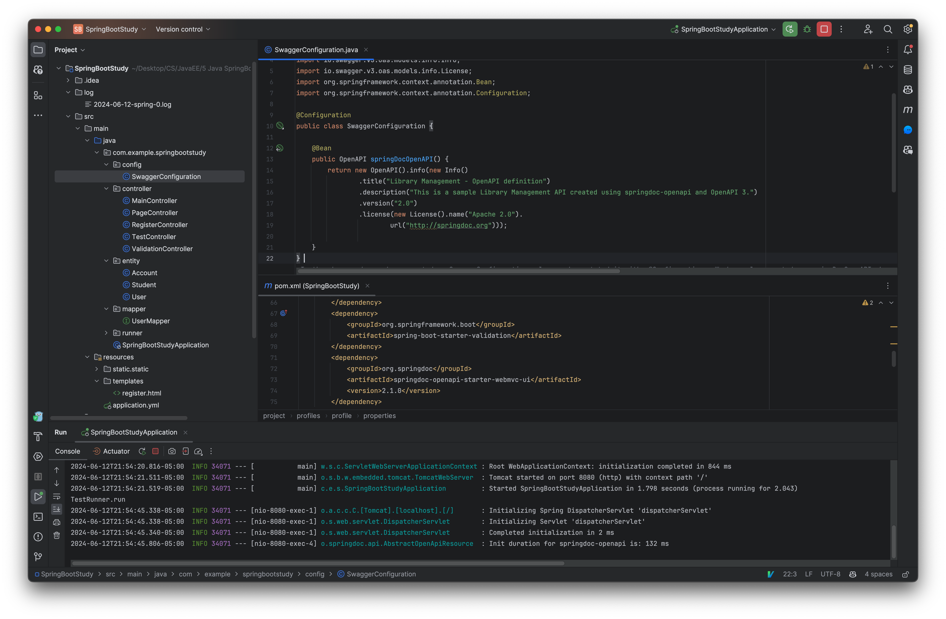The width and height of the screenshot is (946, 619).
Task: Stop the running application with red square
Action: (x=155, y=451)
